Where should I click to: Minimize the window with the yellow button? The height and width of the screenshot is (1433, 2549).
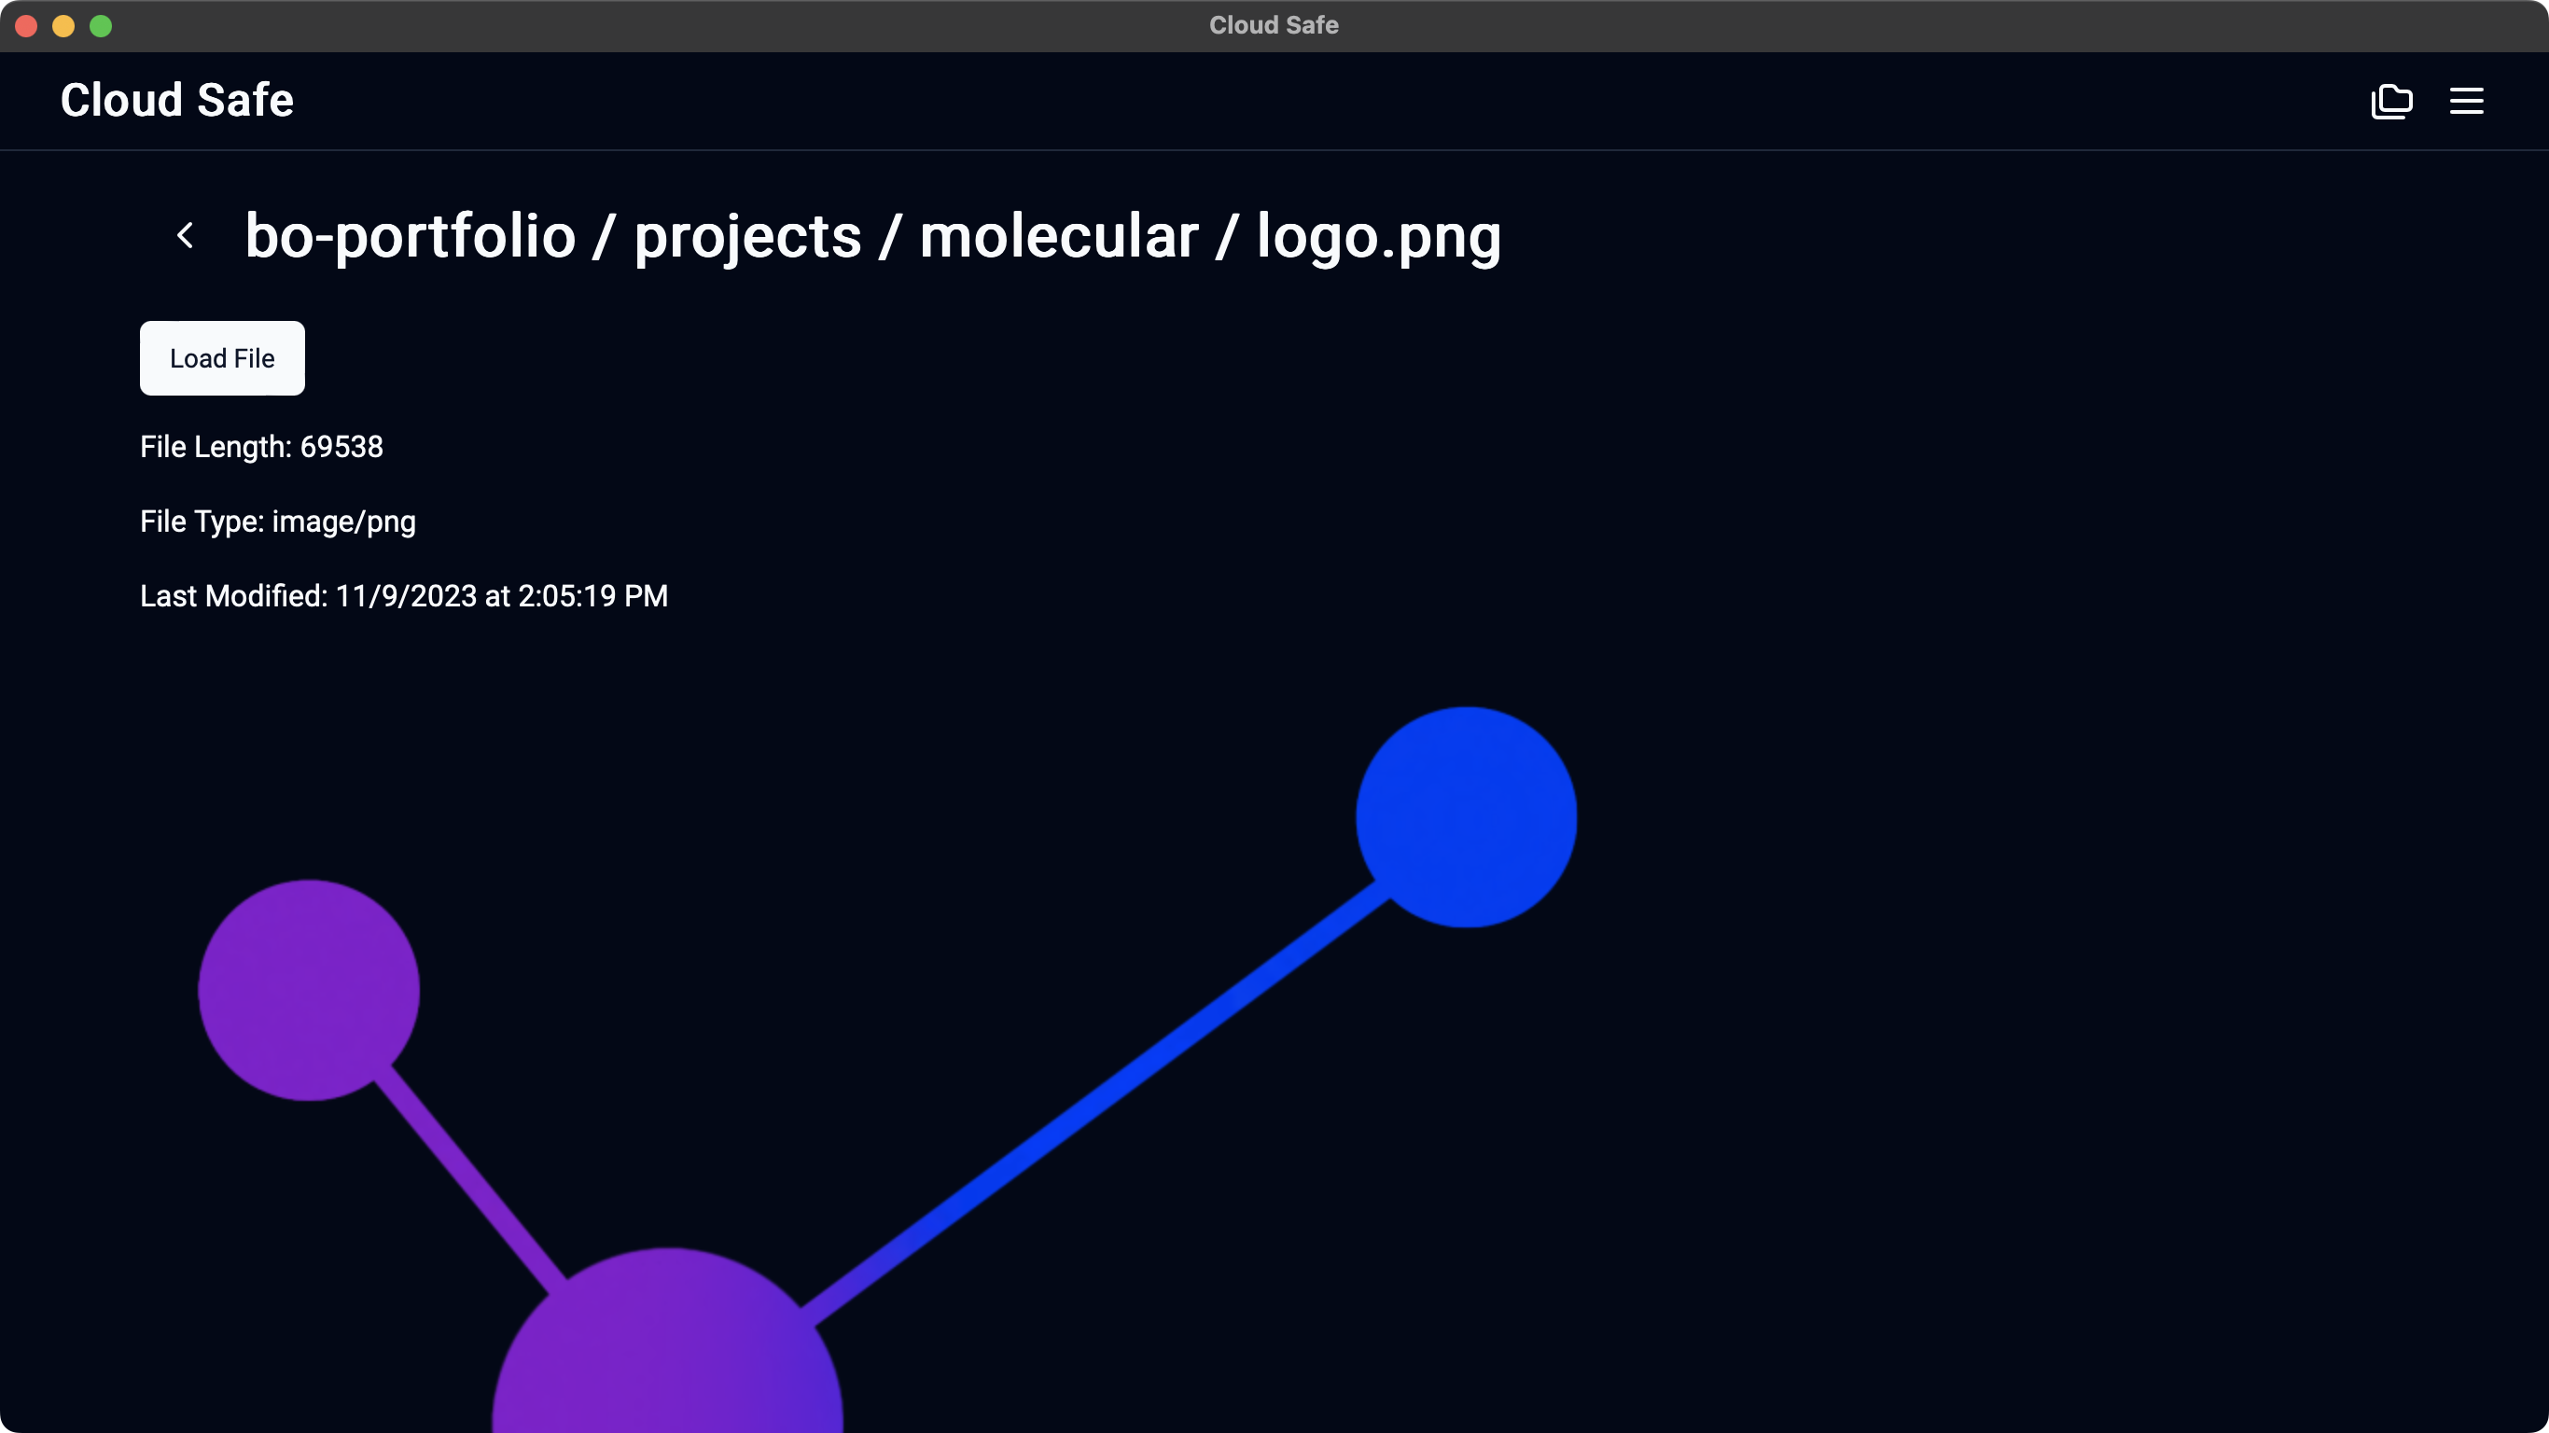point(63,26)
